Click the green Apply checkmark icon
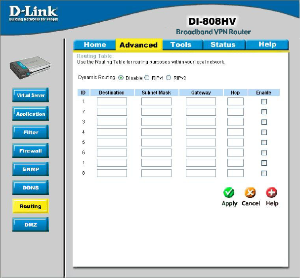The image size is (300, 278). click(x=229, y=192)
